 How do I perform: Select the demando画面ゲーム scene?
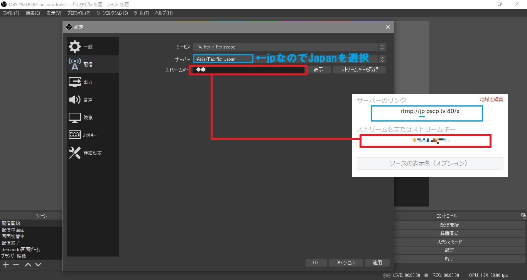[x=31, y=249]
